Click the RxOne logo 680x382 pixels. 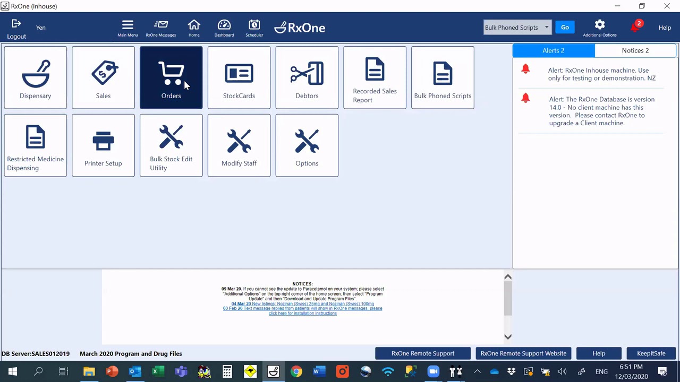(300, 28)
